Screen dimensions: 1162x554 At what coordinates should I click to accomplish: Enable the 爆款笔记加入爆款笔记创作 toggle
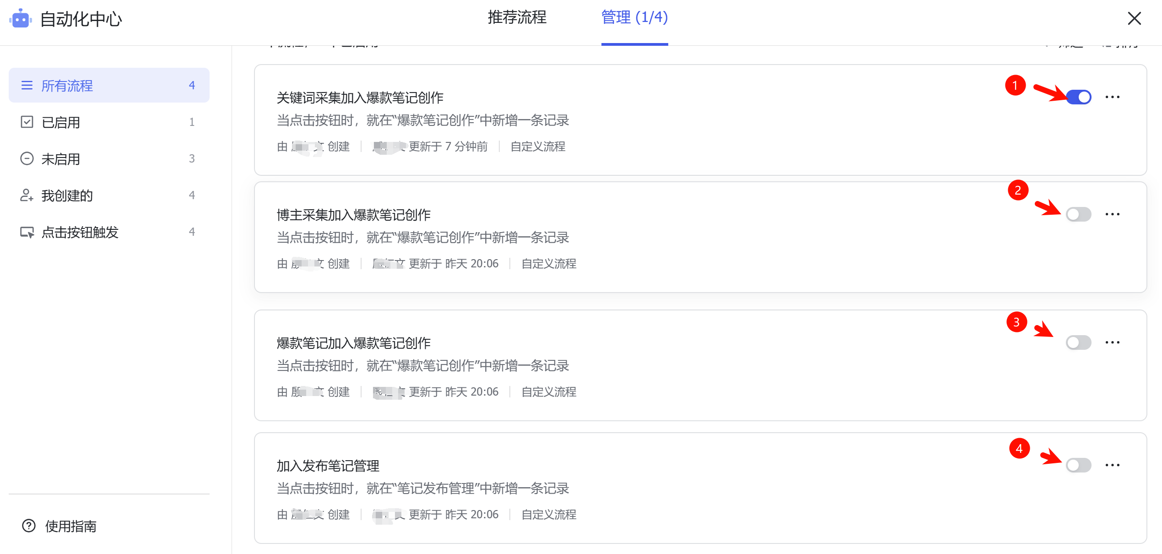pos(1078,342)
